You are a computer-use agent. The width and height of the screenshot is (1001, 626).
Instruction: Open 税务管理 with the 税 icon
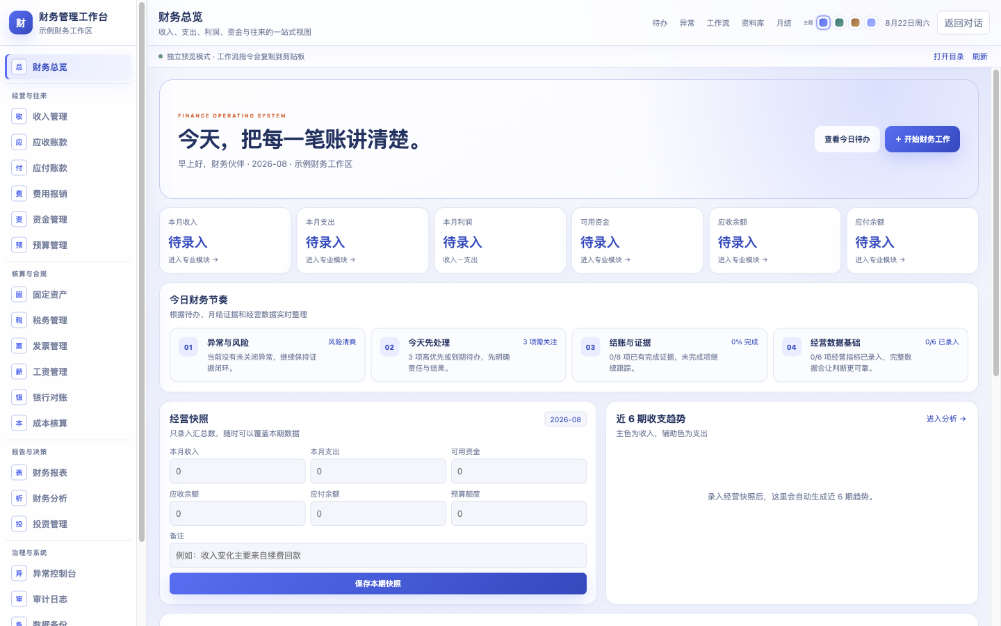pyautogui.click(x=19, y=321)
